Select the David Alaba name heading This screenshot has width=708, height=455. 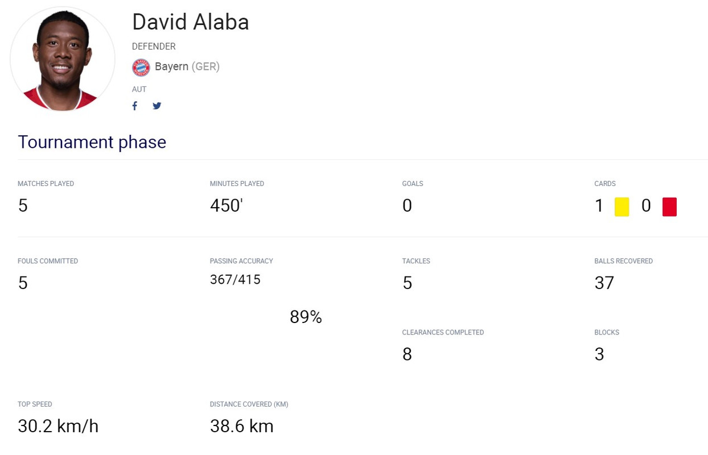pos(190,22)
